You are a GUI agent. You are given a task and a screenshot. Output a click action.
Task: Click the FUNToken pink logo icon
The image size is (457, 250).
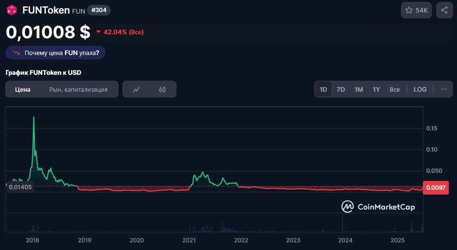pos(12,10)
